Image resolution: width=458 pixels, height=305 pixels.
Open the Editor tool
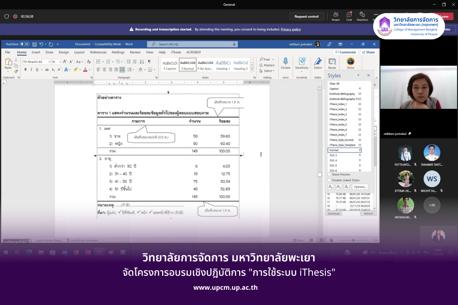[318, 64]
